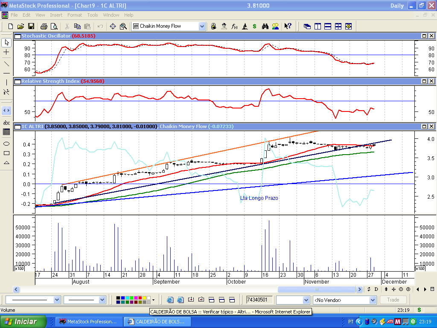The width and height of the screenshot is (437, 328).
Task: Click the stacked rows window layout icon
Action: pyautogui.click(x=328, y=26)
